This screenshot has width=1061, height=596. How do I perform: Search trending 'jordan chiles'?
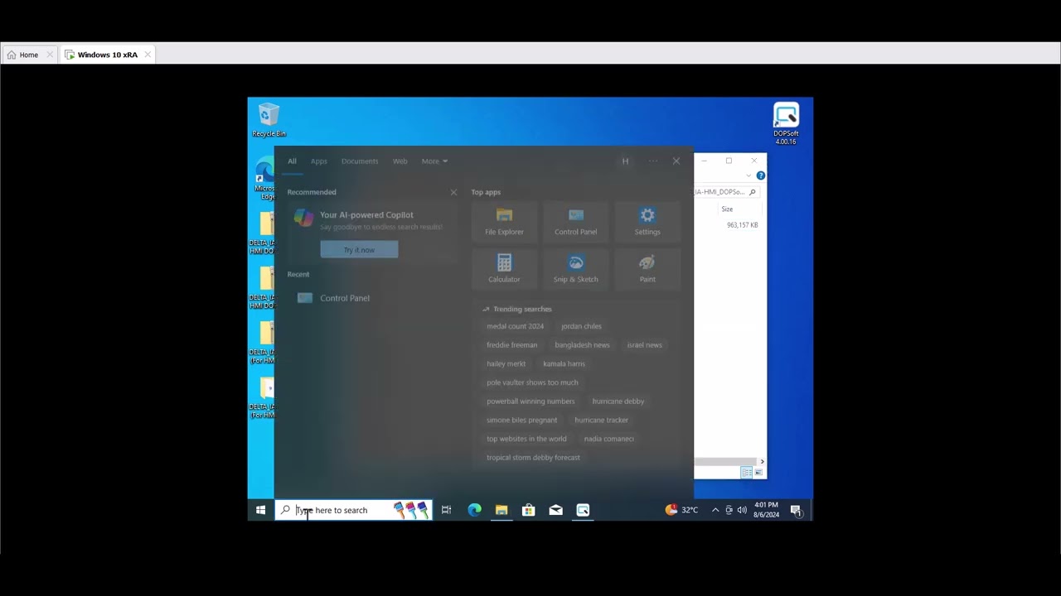(581, 326)
